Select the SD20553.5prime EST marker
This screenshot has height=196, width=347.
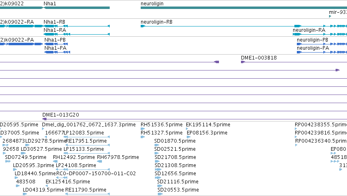160,194
